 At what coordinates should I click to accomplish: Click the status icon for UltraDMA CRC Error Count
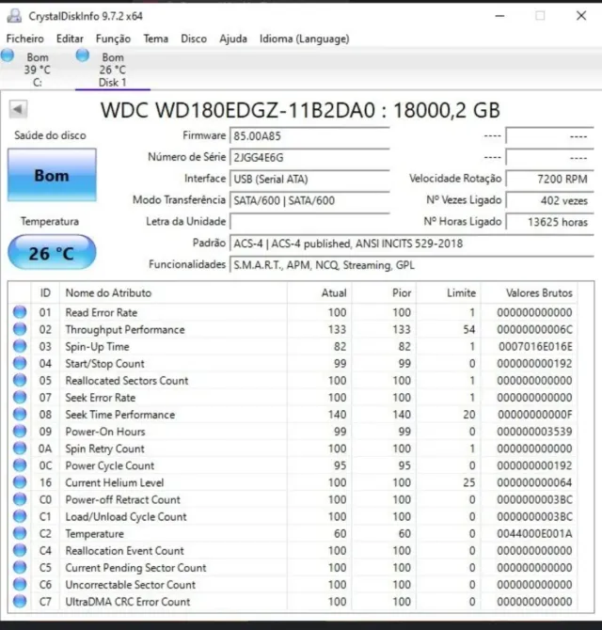point(20,601)
